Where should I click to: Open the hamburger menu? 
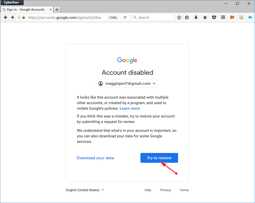point(223,17)
